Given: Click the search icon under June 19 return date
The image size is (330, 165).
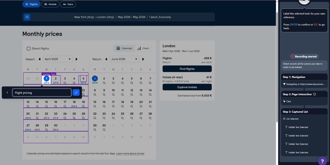Looking at the screenshot, I should [x=132, y=106].
